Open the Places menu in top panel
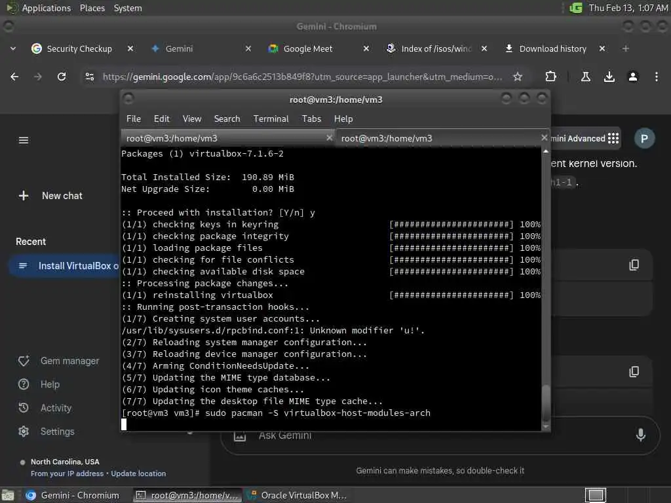 (x=92, y=8)
